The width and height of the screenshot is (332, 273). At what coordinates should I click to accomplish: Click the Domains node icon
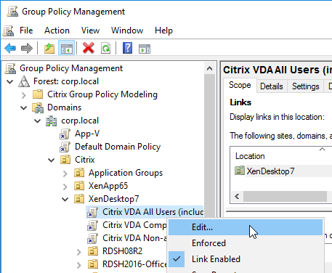click(38, 107)
